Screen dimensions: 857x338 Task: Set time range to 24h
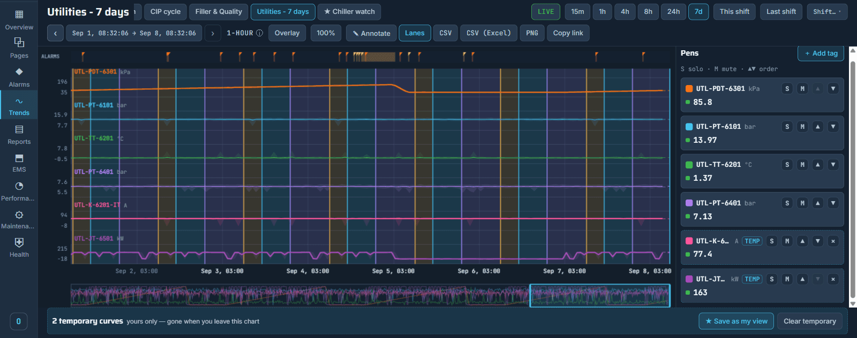click(673, 12)
